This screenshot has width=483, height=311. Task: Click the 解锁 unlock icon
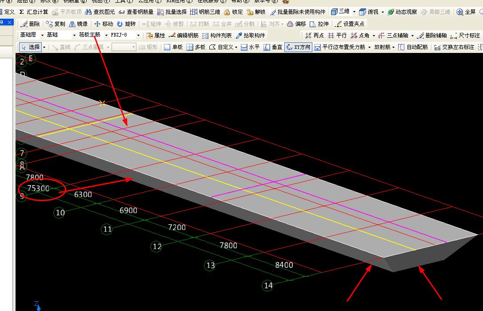pyautogui.click(x=250, y=12)
